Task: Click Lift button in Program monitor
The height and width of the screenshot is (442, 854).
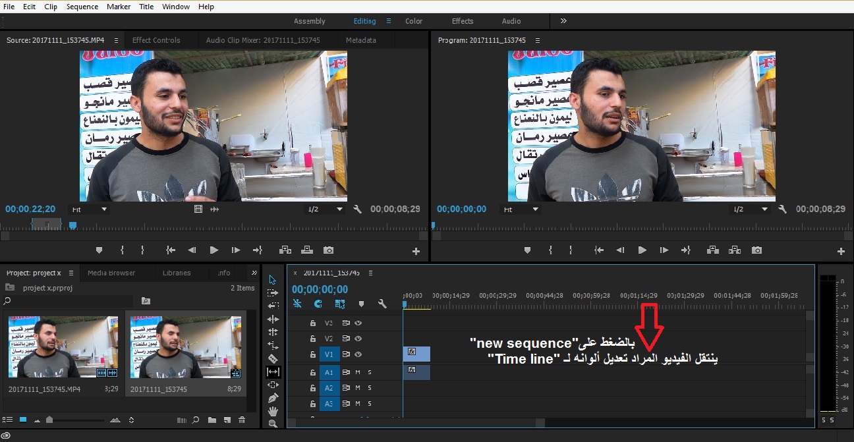Action: click(x=713, y=250)
